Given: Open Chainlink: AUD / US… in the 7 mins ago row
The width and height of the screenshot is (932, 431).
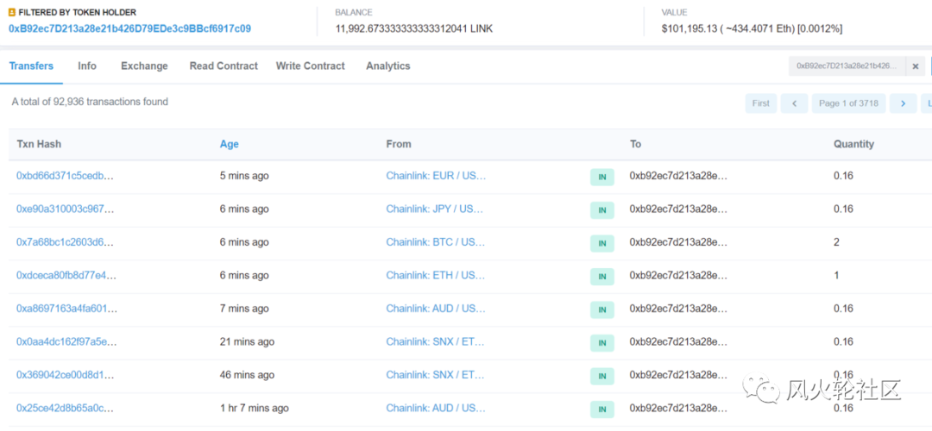Looking at the screenshot, I should pyautogui.click(x=436, y=309).
